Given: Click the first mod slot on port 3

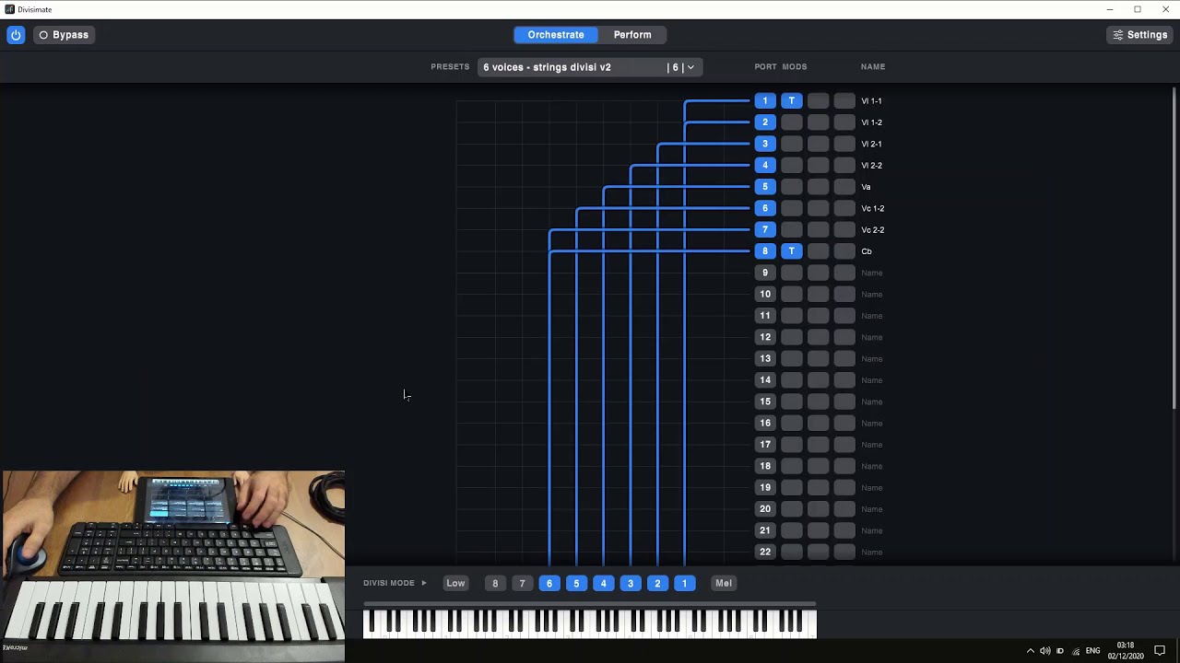Looking at the screenshot, I should (x=792, y=144).
